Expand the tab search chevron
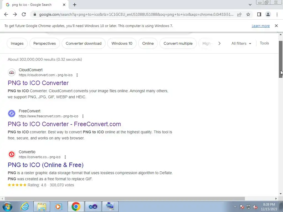This screenshot has height=212, width=283. click(x=250, y=5)
